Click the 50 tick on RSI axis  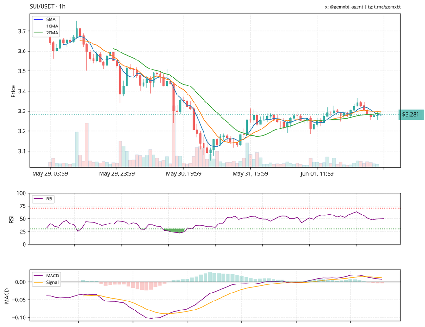(23, 219)
